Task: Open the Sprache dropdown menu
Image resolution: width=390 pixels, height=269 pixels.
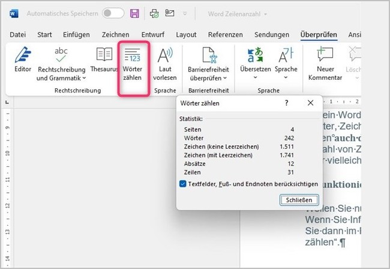Action: (x=286, y=77)
